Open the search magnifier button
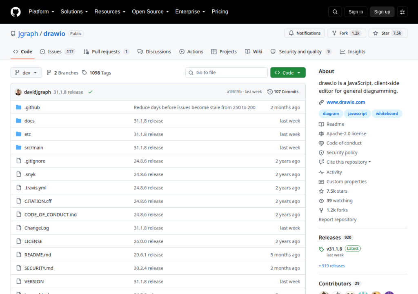This screenshot has height=294, width=418. pos(335,12)
